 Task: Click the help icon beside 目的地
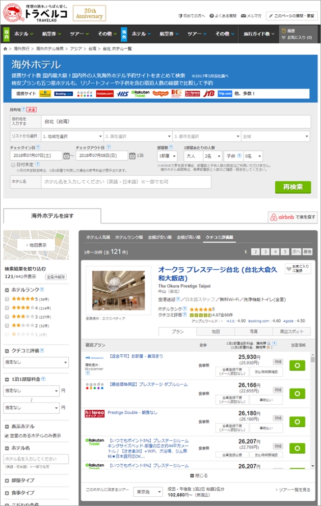click(23, 109)
